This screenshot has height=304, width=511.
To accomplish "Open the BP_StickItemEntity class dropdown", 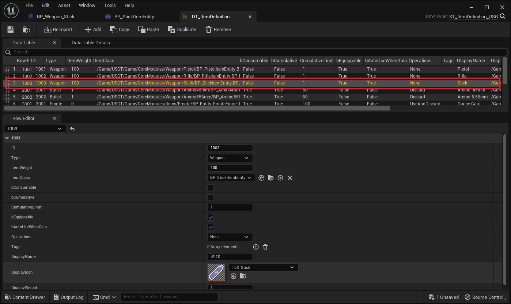I will tap(231, 178).
